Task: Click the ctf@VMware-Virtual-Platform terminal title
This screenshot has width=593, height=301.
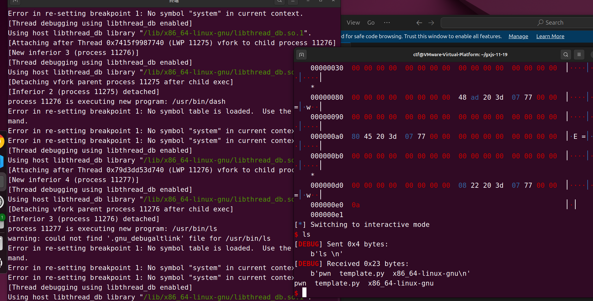Action: click(460, 55)
